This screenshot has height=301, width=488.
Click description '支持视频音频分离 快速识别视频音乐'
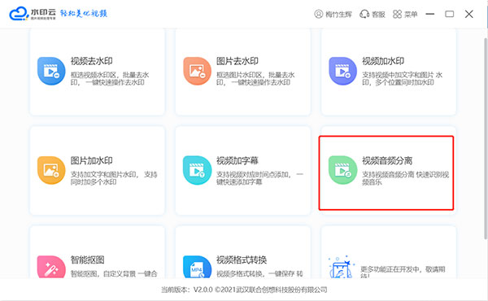[x=406, y=178]
